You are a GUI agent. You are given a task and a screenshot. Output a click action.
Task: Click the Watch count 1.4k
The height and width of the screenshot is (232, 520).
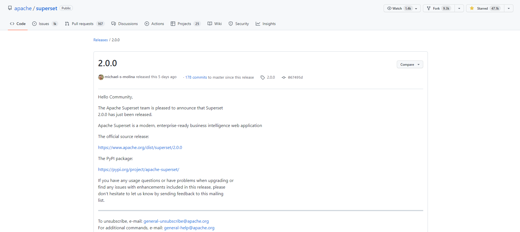click(408, 9)
